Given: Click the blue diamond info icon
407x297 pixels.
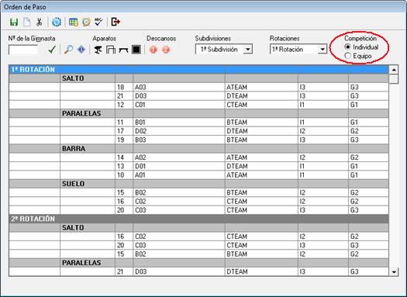Looking at the screenshot, I should pos(81,50).
